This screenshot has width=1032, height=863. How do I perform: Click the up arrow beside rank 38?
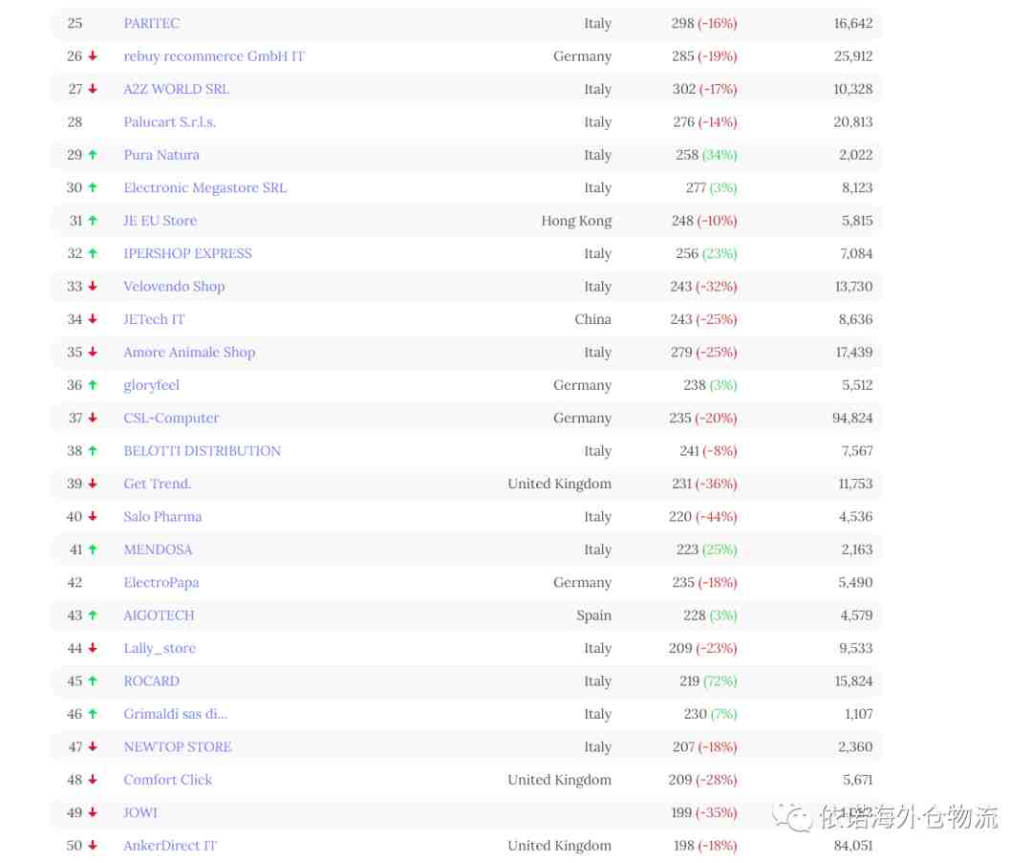93,452
